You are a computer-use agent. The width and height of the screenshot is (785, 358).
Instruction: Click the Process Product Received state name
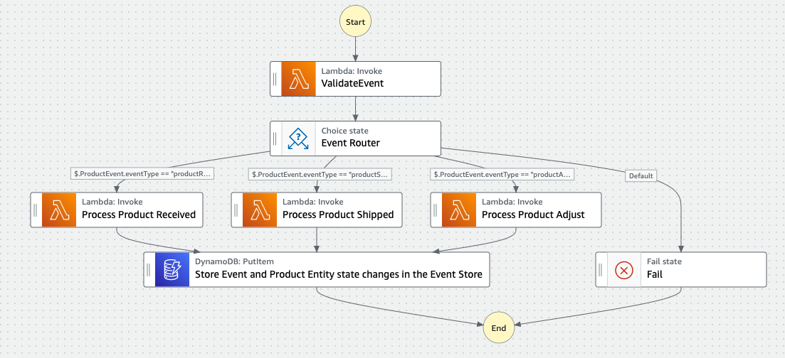(139, 215)
